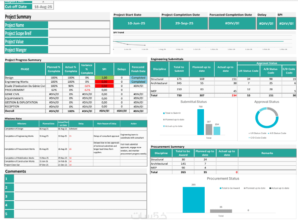Click the Acheived delay cell

tap(81, 129)
